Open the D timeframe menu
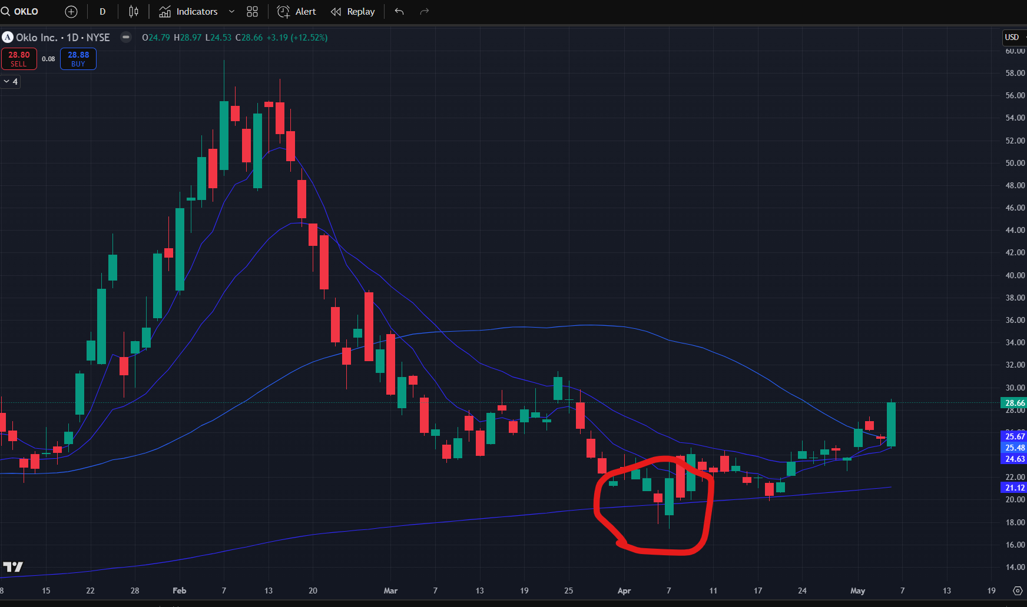This screenshot has width=1027, height=607. (102, 11)
